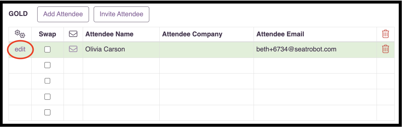
Task: Tick the Swap checkbox in third row
Action: pos(47,81)
